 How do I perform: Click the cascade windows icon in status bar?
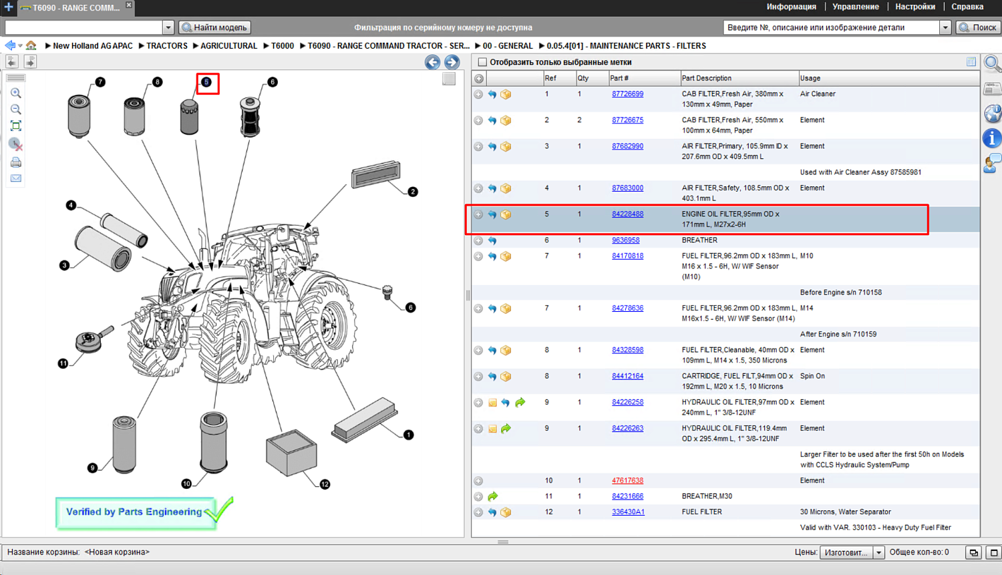coord(974,553)
